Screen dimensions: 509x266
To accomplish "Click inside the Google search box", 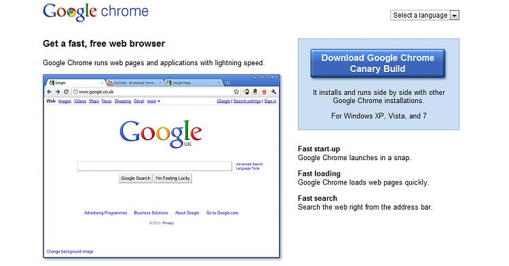I will click(x=155, y=166).
